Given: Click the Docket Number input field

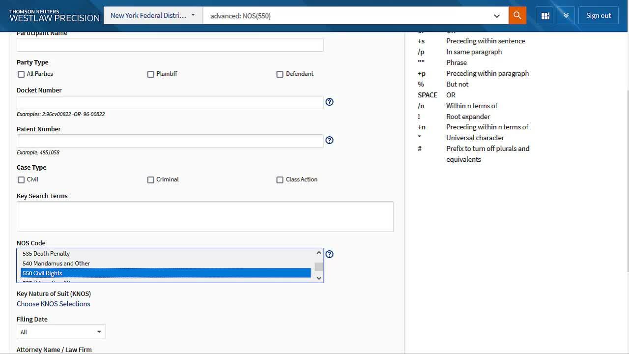Looking at the screenshot, I should tap(170, 102).
